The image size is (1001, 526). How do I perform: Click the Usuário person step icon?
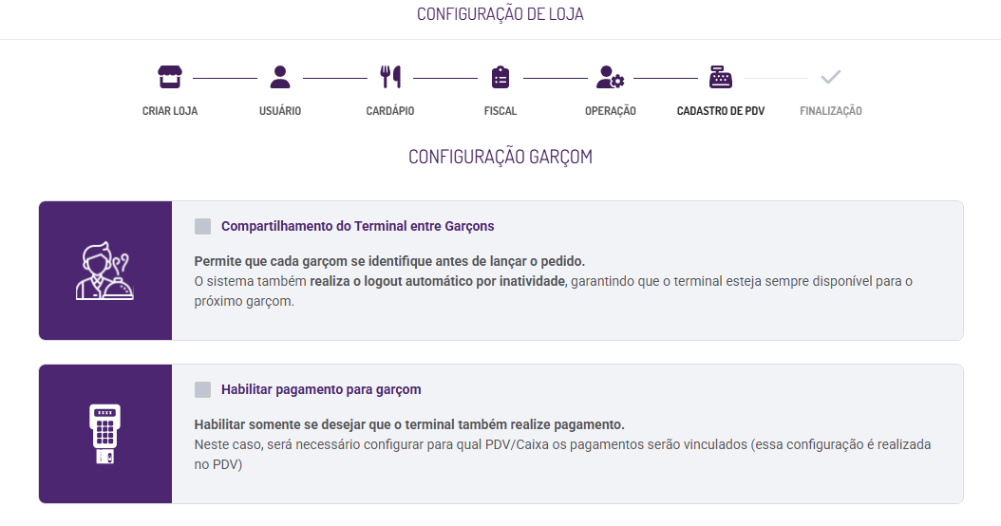(x=279, y=77)
